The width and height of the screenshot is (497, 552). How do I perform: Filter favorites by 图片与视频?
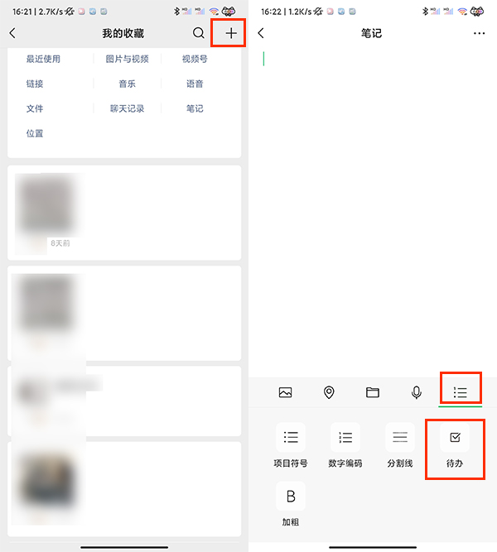click(128, 59)
